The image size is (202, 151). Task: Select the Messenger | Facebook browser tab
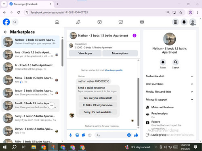(30, 4)
